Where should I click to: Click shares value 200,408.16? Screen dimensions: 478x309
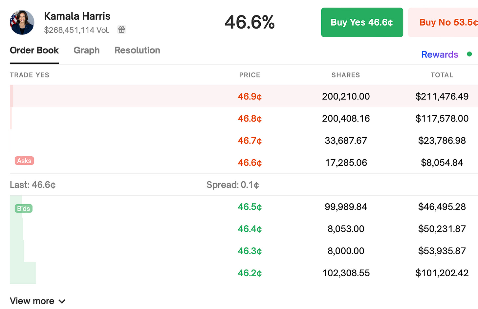tap(346, 119)
